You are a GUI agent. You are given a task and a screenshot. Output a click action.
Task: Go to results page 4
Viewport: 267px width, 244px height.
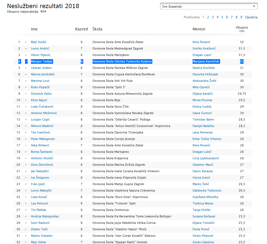click(218, 17)
